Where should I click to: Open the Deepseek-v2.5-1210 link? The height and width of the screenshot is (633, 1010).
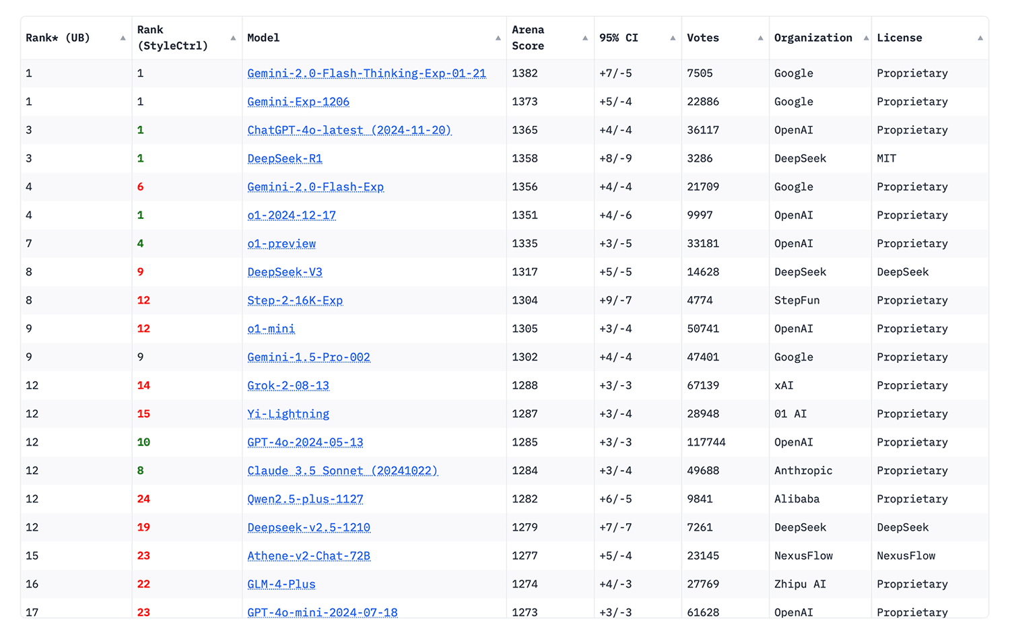(x=308, y=527)
